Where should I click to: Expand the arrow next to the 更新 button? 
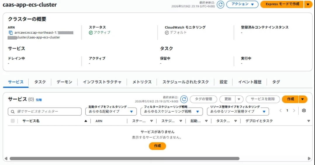click(x=239, y=99)
